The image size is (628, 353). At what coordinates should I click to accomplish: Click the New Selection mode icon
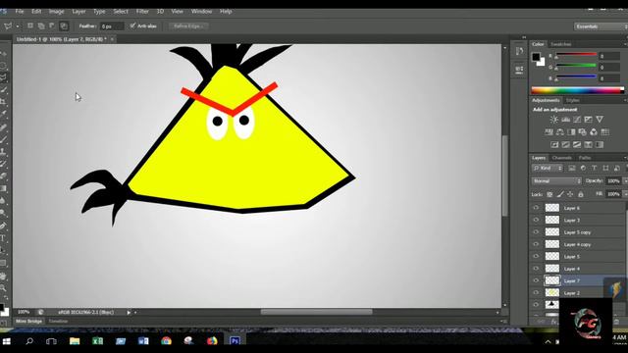click(30, 26)
